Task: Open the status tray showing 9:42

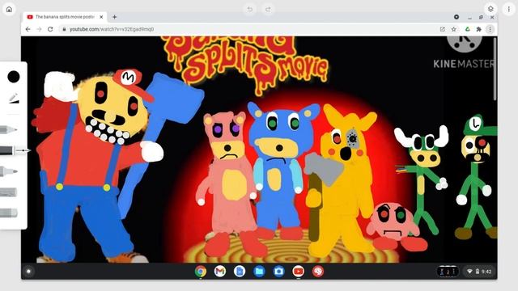Action: tap(479, 272)
